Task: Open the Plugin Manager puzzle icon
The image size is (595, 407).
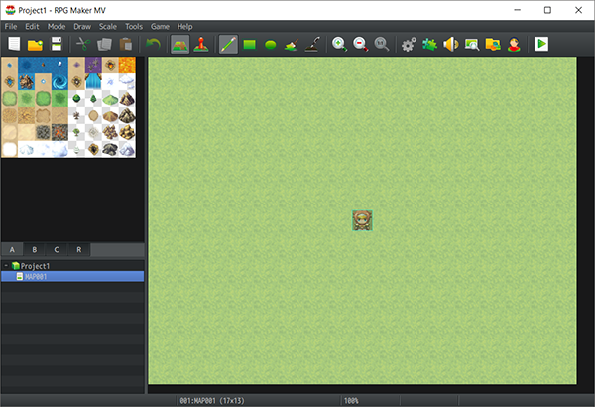Action: pyautogui.click(x=430, y=44)
